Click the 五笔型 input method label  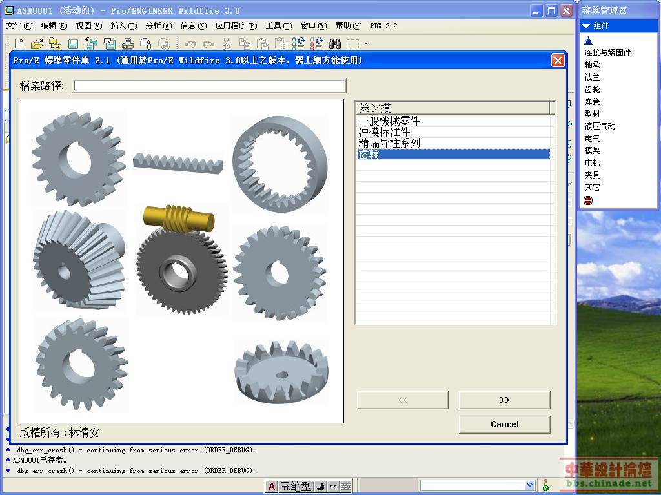(x=296, y=487)
